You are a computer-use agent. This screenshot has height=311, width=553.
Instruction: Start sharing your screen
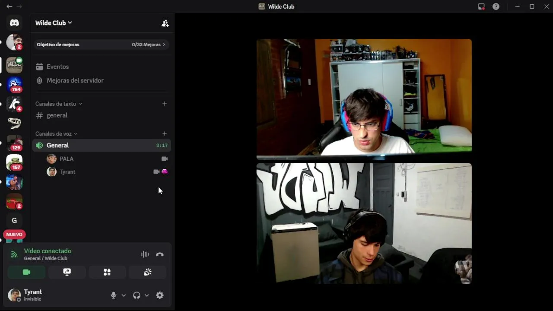point(67,272)
